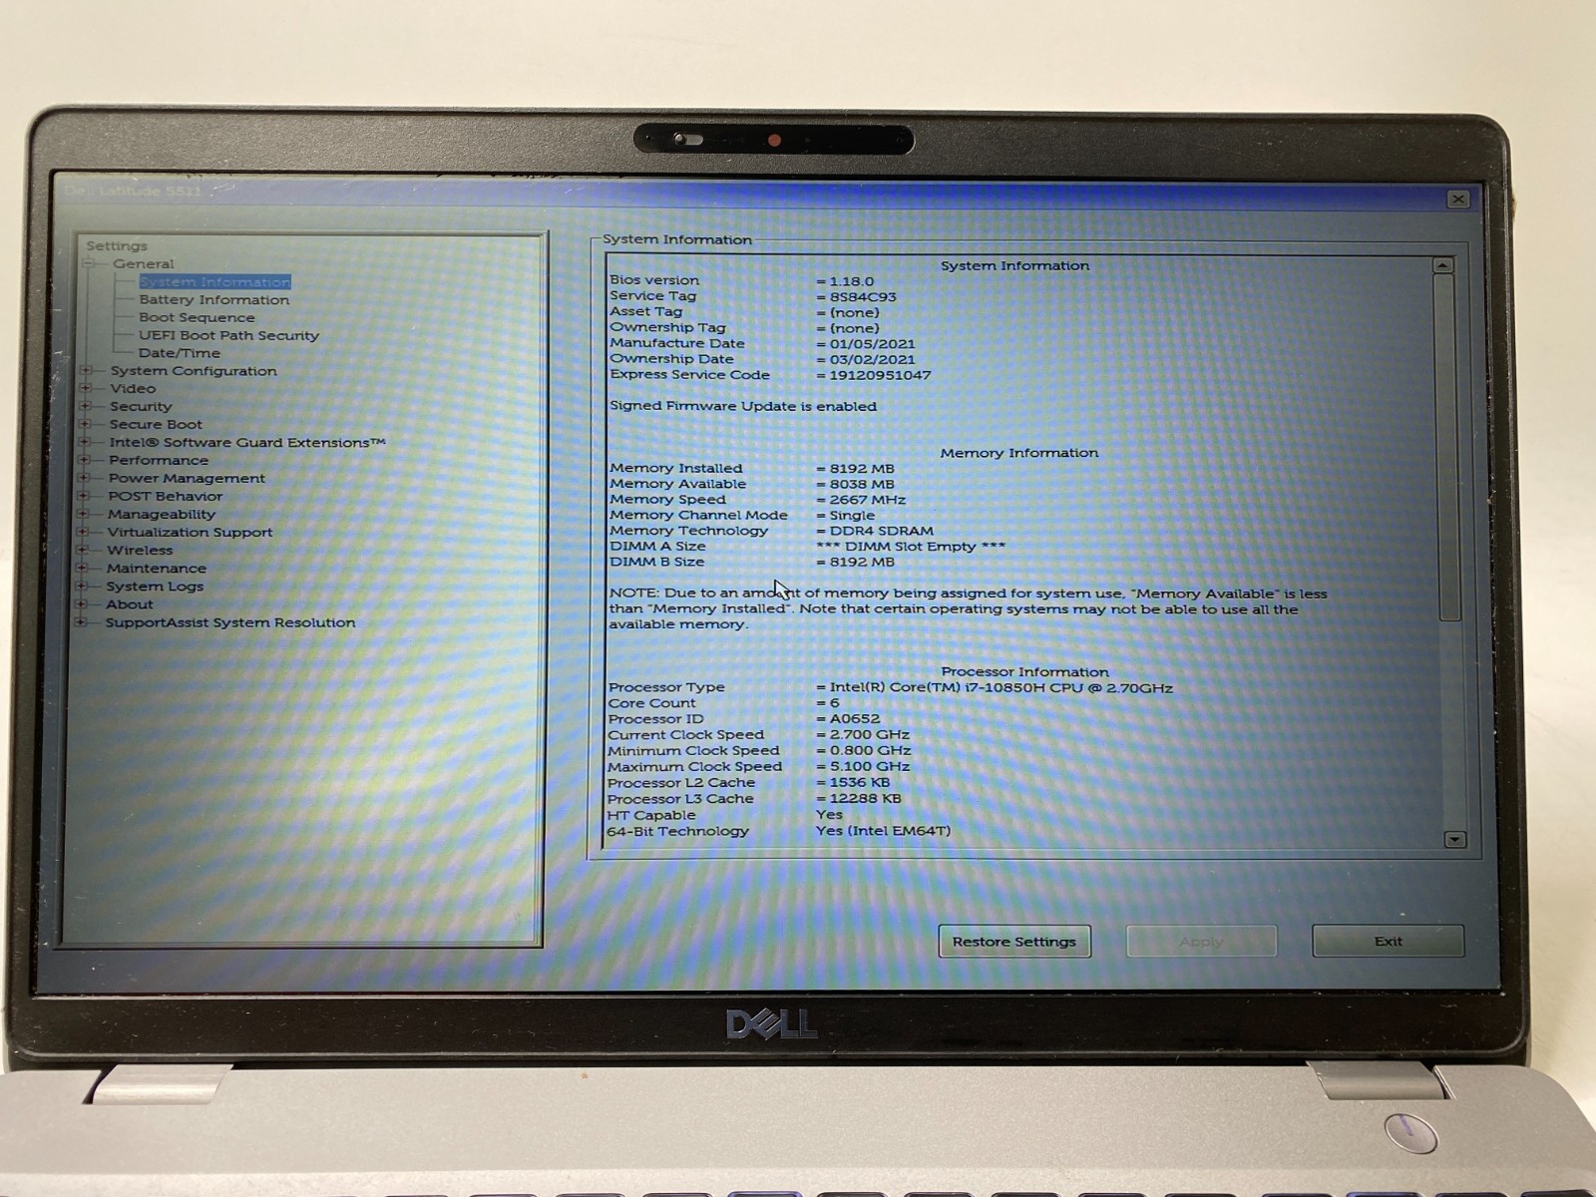Click the Service Tag value 8S84C93

(863, 296)
